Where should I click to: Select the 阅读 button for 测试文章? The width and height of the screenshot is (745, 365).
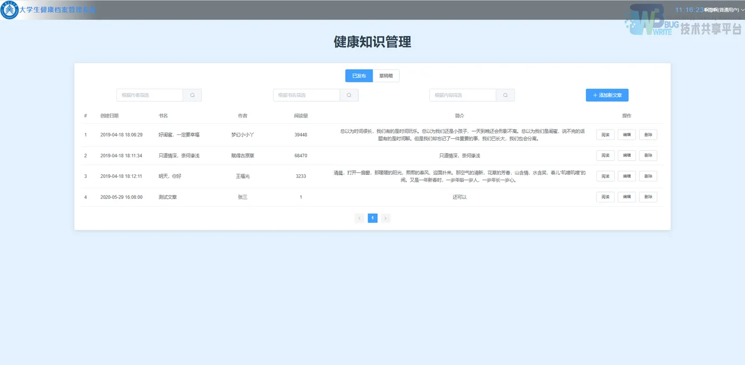point(605,197)
